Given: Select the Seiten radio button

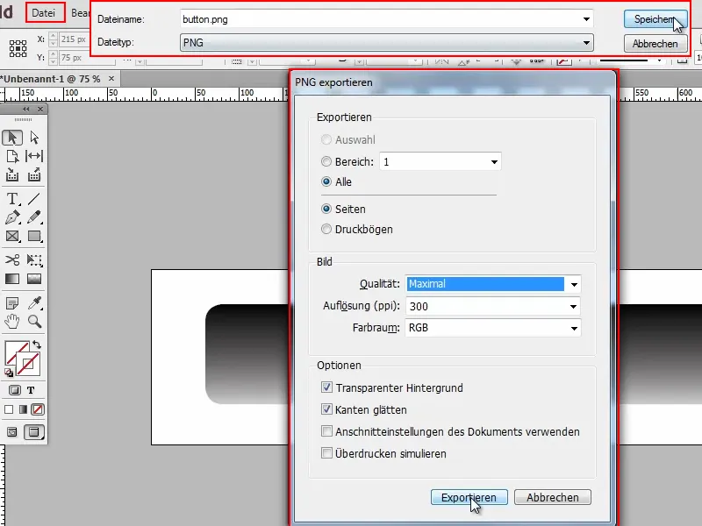Looking at the screenshot, I should point(326,209).
